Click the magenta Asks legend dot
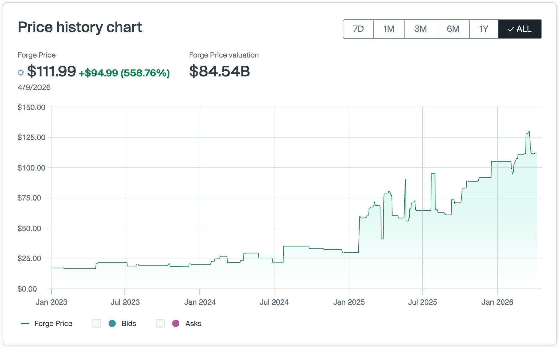The width and height of the screenshot is (559, 347). click(176, 323)
